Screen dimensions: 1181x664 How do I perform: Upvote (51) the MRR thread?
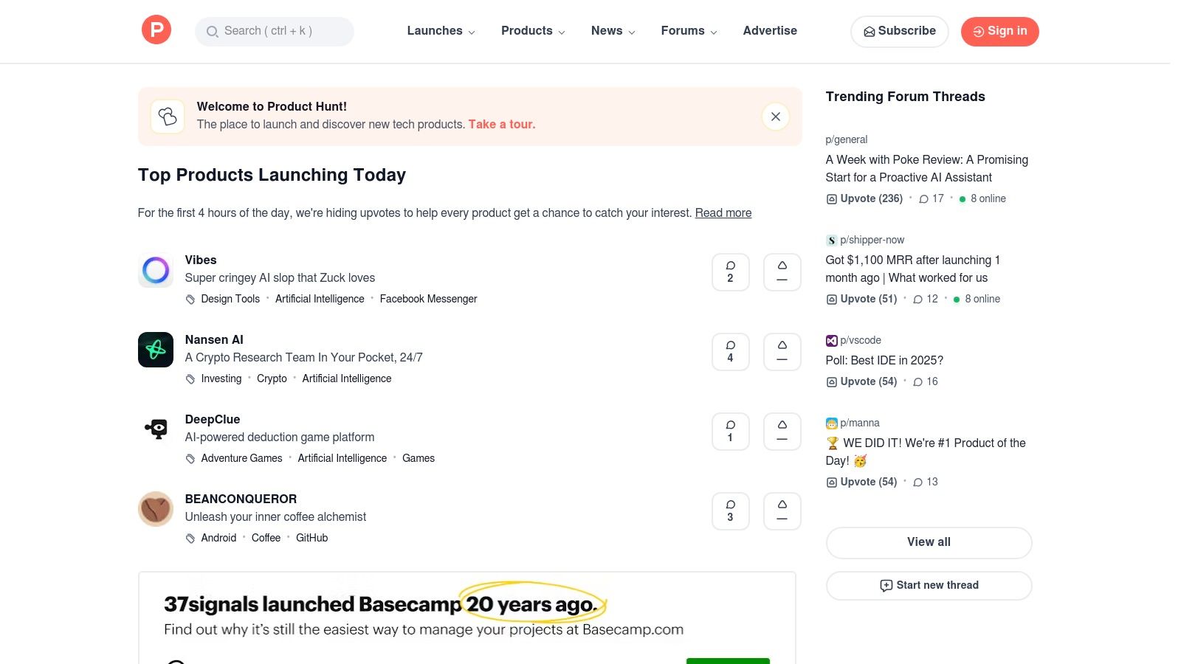coord(861,299)
